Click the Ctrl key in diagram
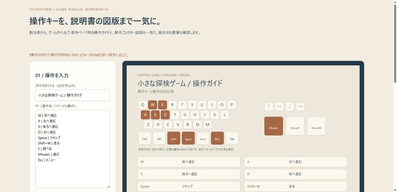The height and width of the screenshot is (192, 397). pyautogui.click(x=145, y=138)
